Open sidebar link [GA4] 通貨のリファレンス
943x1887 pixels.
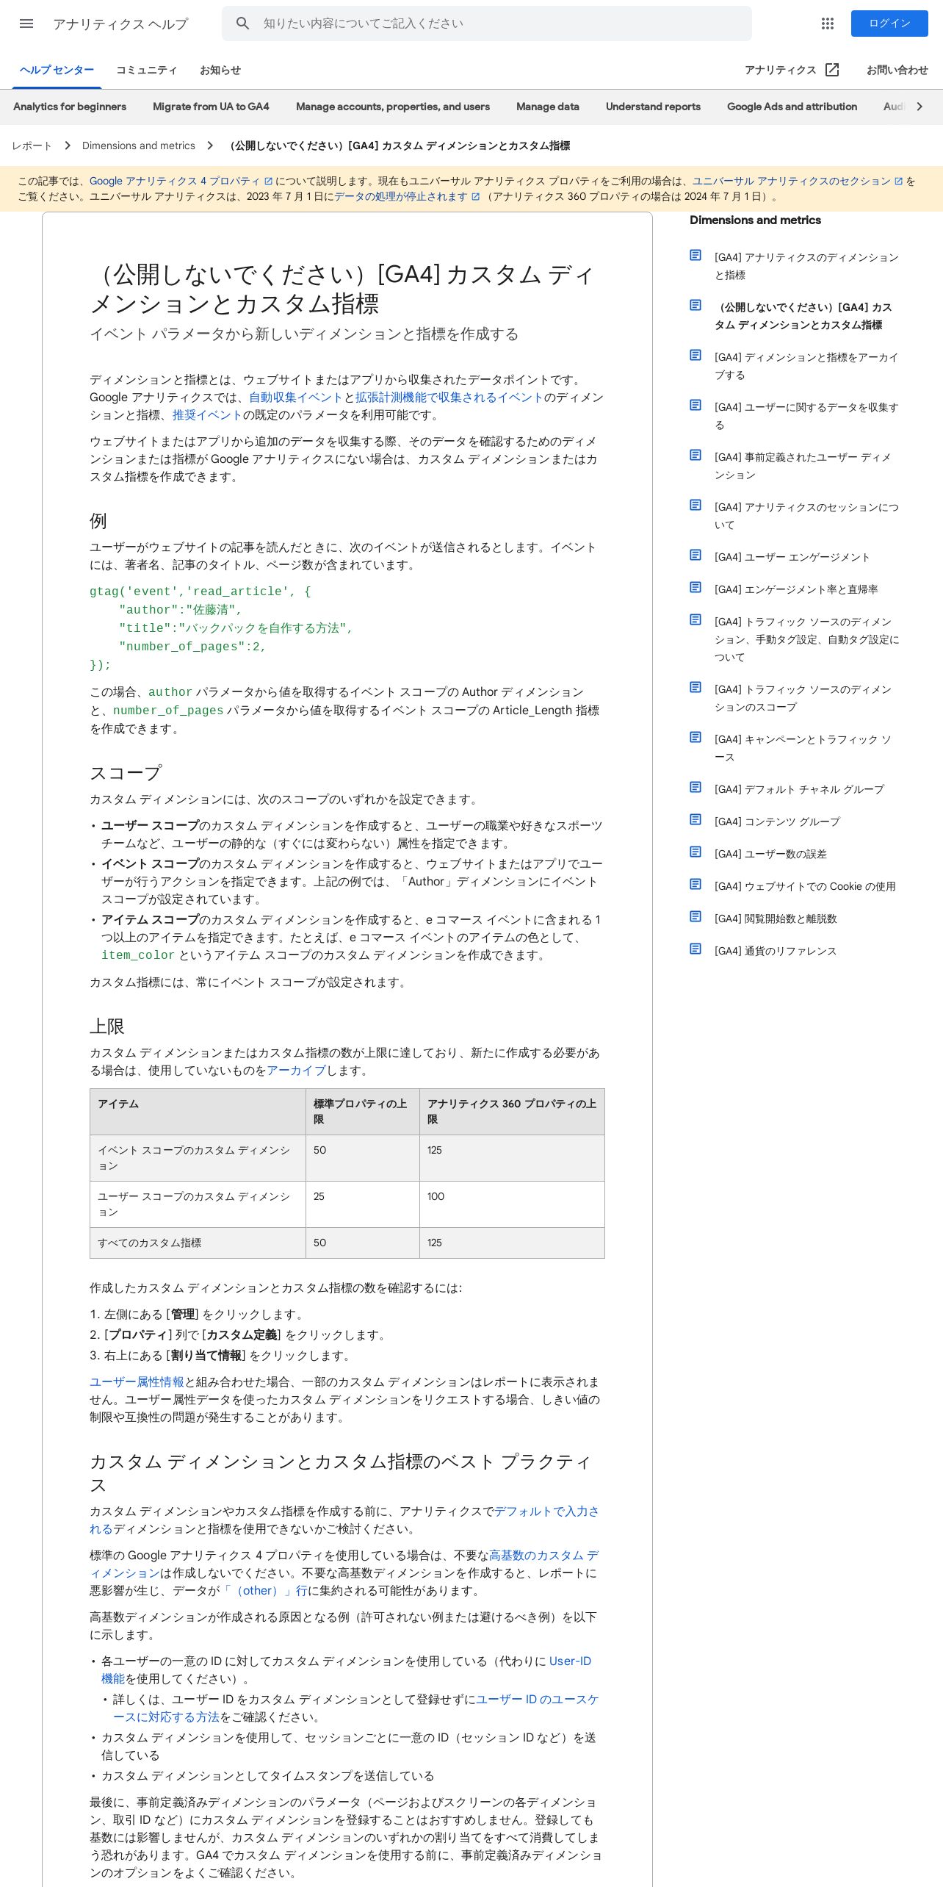[x=776, y=951]
